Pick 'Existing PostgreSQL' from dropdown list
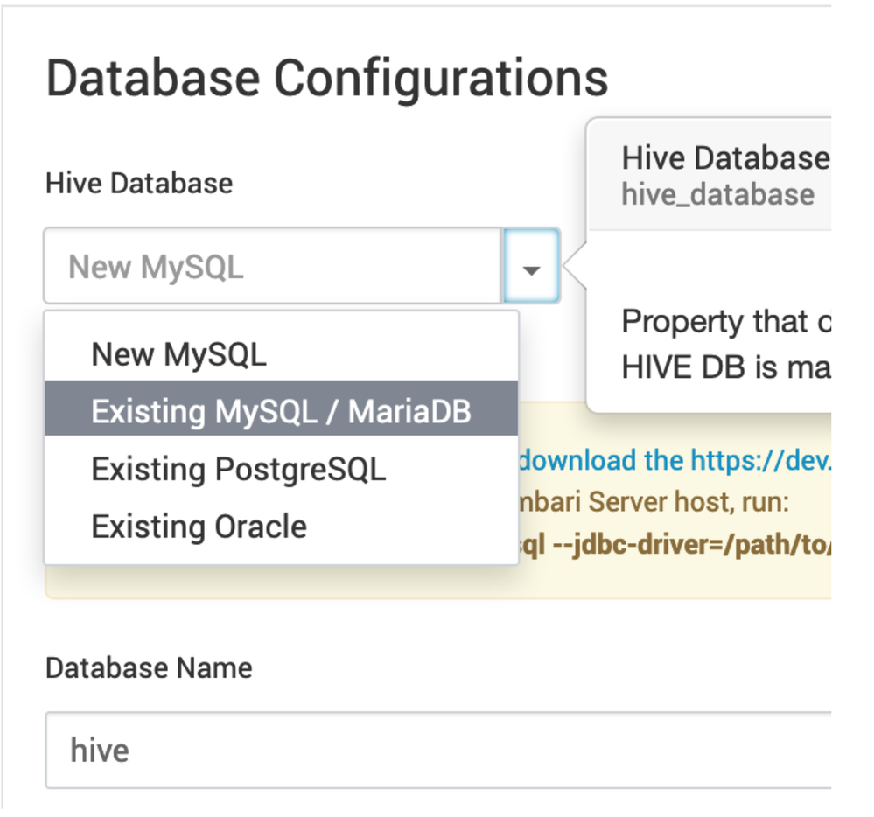The width and height of the screenshot is (874, 817). pyautogui.click(x=282, y=469)
